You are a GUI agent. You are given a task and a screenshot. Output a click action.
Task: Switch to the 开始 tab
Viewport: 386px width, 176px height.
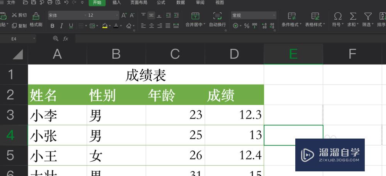tap(97, 3)
